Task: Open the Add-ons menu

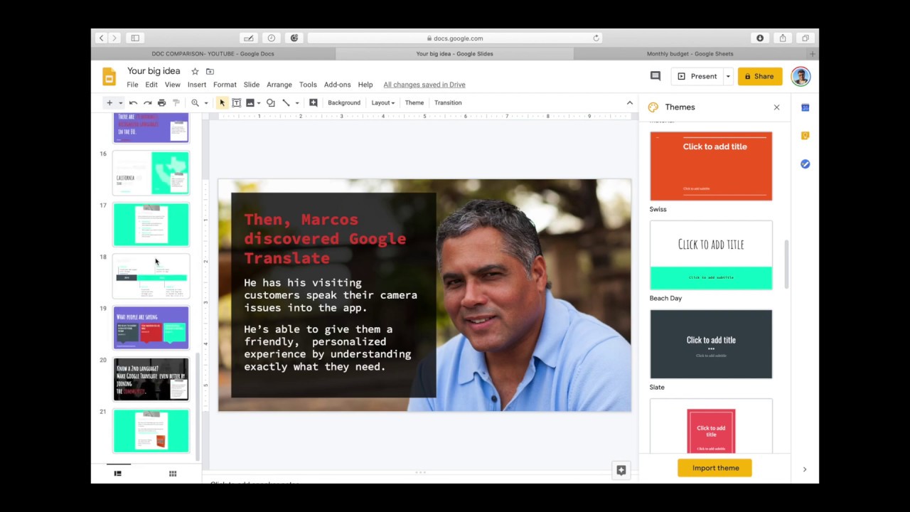Action: [338, 85]
